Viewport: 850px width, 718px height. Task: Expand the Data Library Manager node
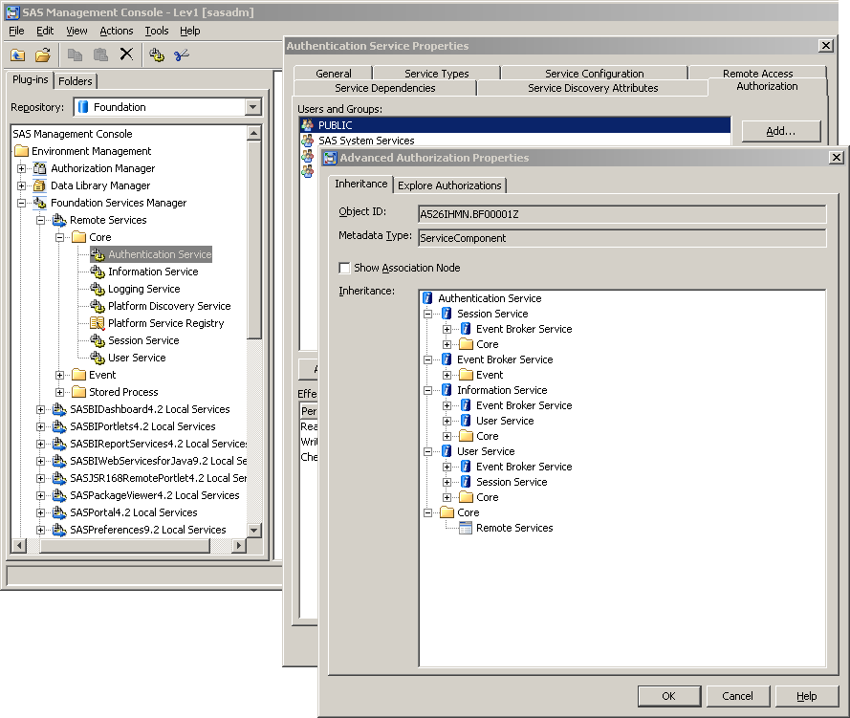click(x=21, y=185)
